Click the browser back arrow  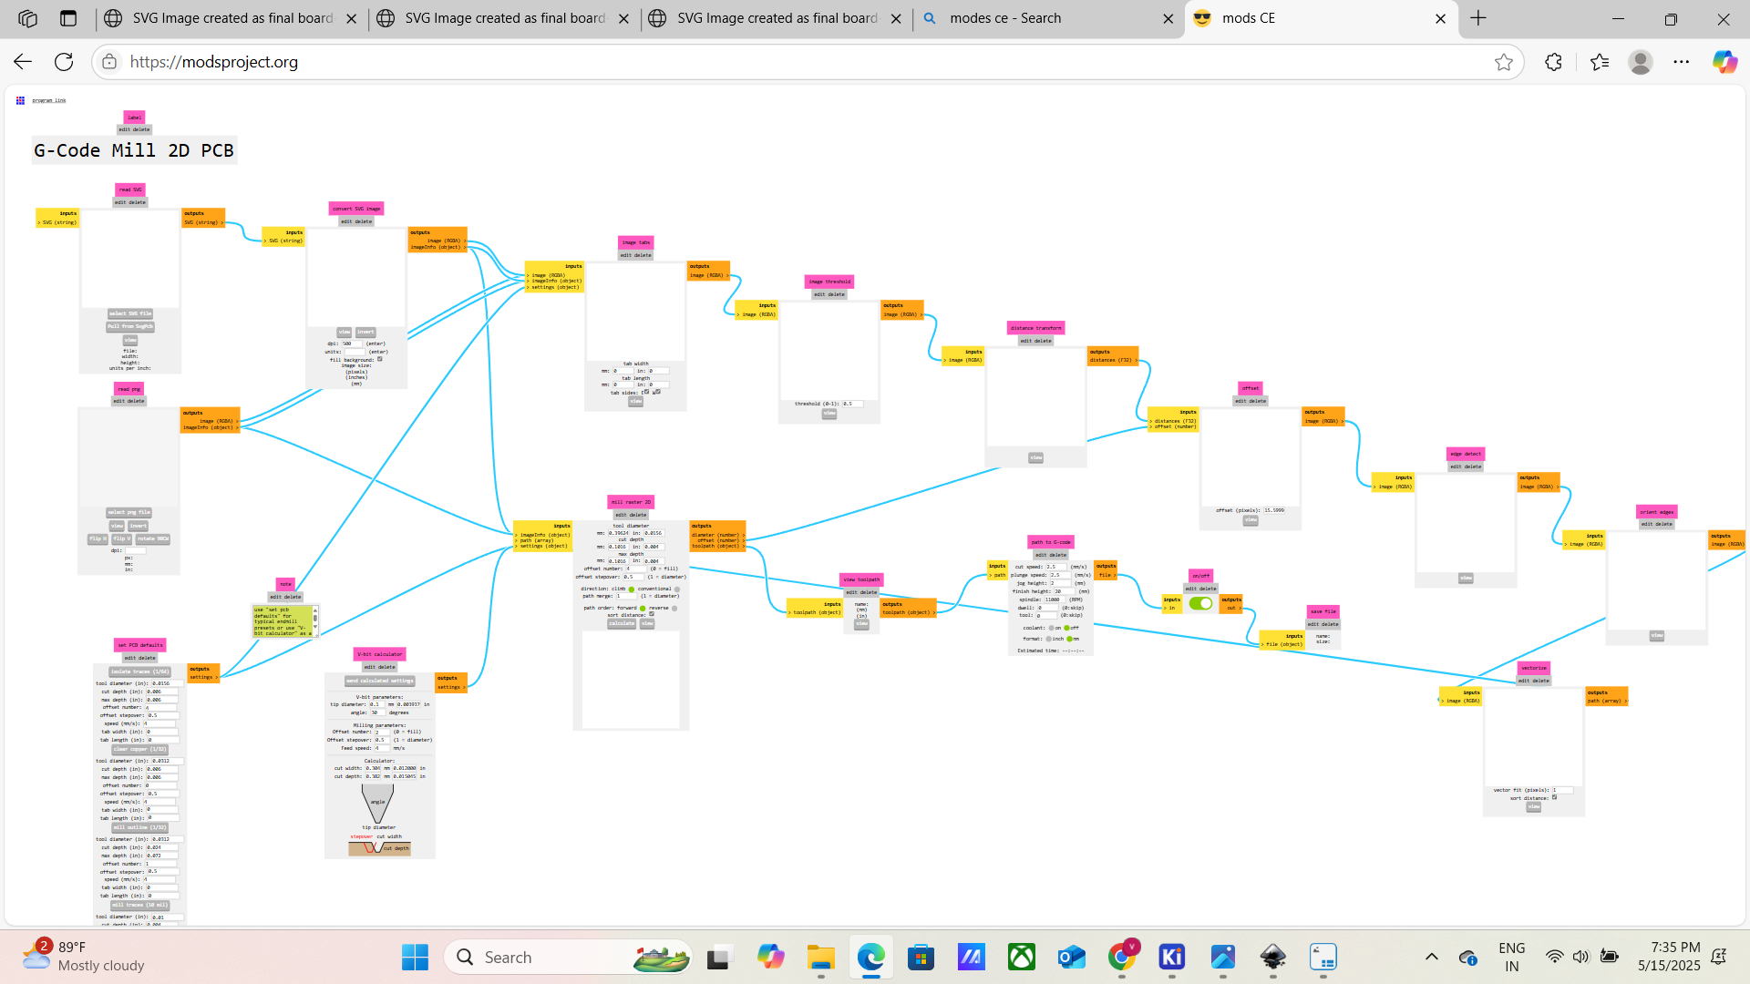click(x=23, y=62)
